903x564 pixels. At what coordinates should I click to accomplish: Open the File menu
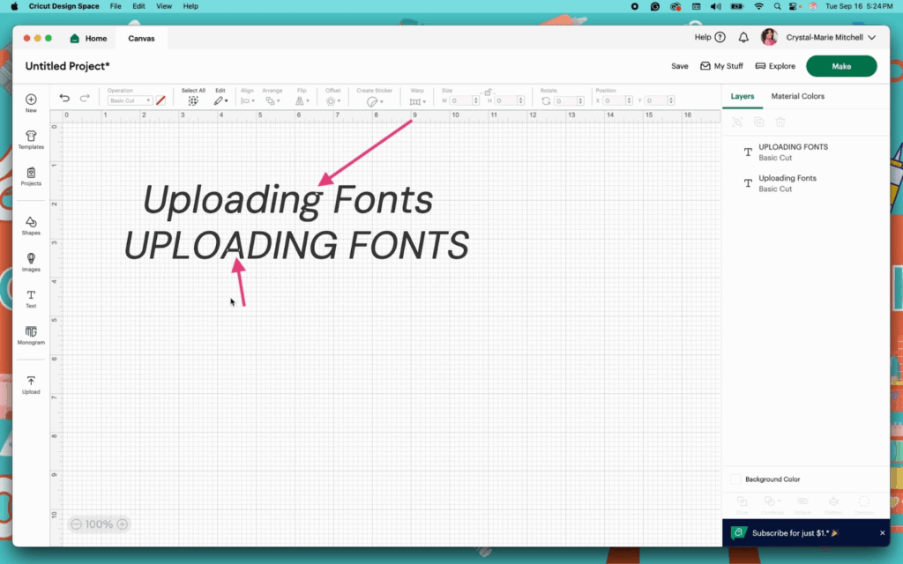point(116,6)
